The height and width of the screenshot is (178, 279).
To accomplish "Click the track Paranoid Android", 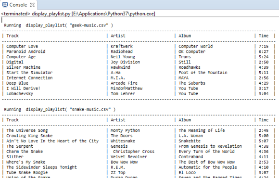I will (26, 51).
